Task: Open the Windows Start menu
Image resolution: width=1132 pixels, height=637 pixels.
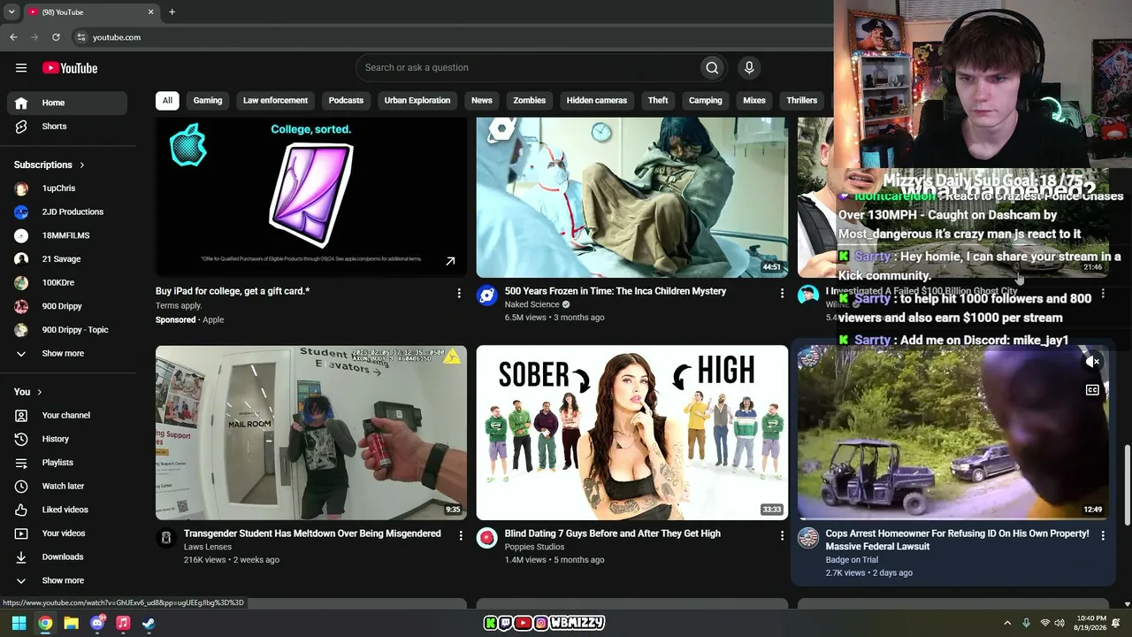Action: tap(19, 623)
